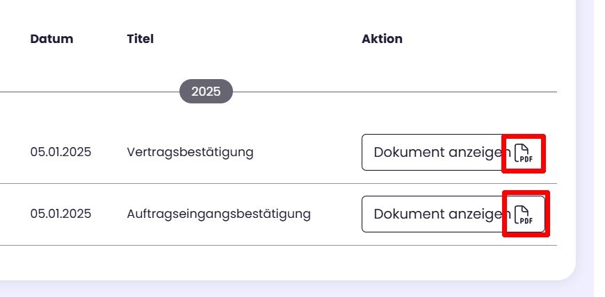Click the divider below the Auftragseingangsbestätigung row

pos(209,245)
